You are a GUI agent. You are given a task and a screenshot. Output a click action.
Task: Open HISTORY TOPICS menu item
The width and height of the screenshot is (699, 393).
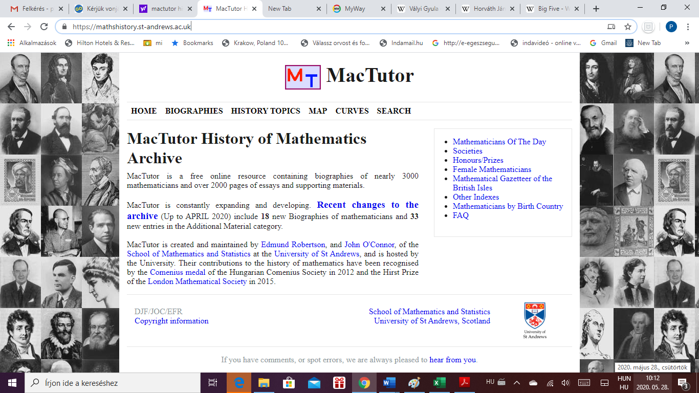click(x=266, y=111)
